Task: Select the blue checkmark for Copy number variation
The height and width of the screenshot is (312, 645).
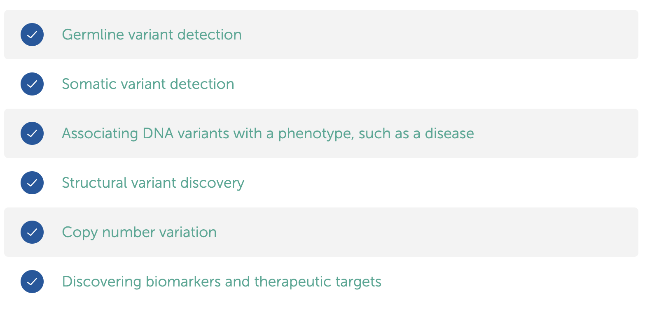Action: (32, 232)
